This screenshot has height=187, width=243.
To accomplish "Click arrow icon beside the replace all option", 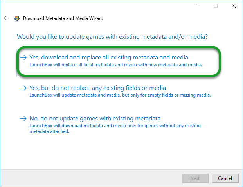I will 23,58.
